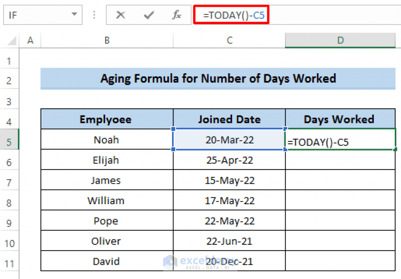
Task: Confirm the formula with the checkmark icon
Action: (148, 15)
